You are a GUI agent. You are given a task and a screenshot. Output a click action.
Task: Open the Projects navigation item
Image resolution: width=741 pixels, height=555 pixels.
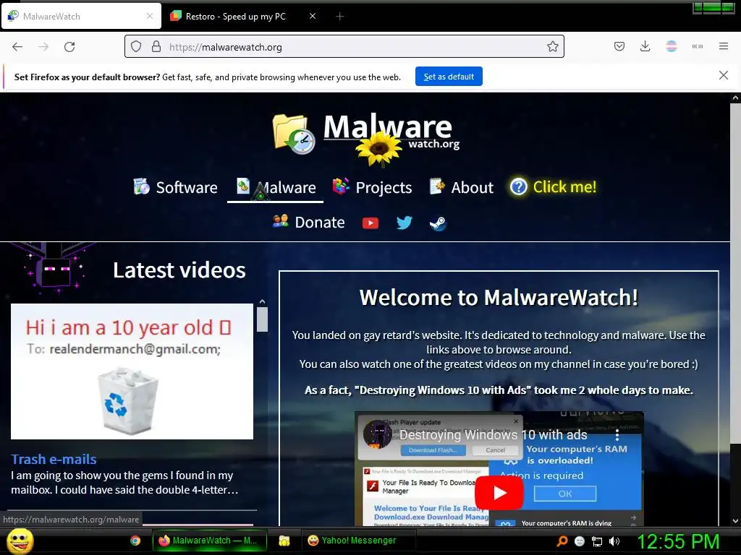[x=373, y=187]
